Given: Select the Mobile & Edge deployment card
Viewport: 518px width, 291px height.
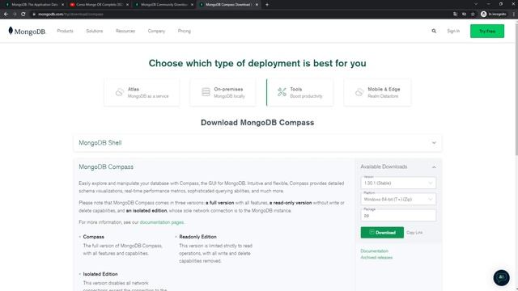Looking at the screenshot, I should (377, 92).
